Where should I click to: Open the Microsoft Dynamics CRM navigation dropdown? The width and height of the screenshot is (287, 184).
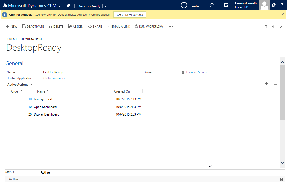(x=59, y=6)
